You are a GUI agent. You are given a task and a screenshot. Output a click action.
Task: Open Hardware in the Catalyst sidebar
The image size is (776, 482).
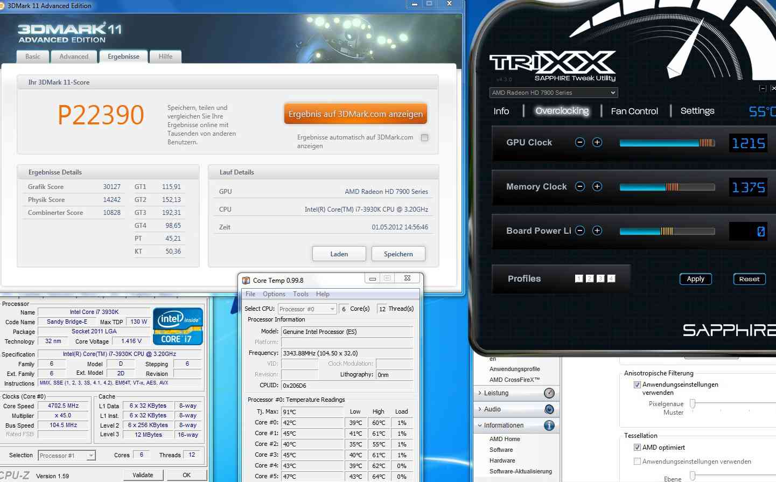[502, 460]
